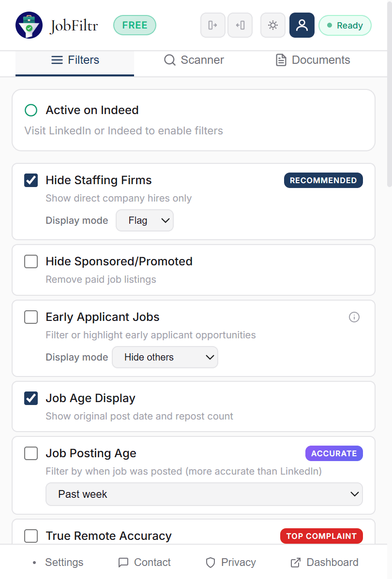Open the Early Applicant Jobs info icon
392x579 pixels.
coord(354,317)
